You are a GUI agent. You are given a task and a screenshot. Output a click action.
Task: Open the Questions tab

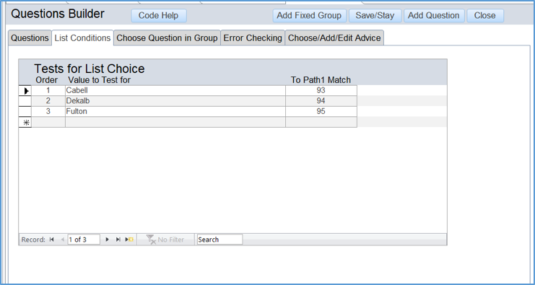[x=30, y=38]
